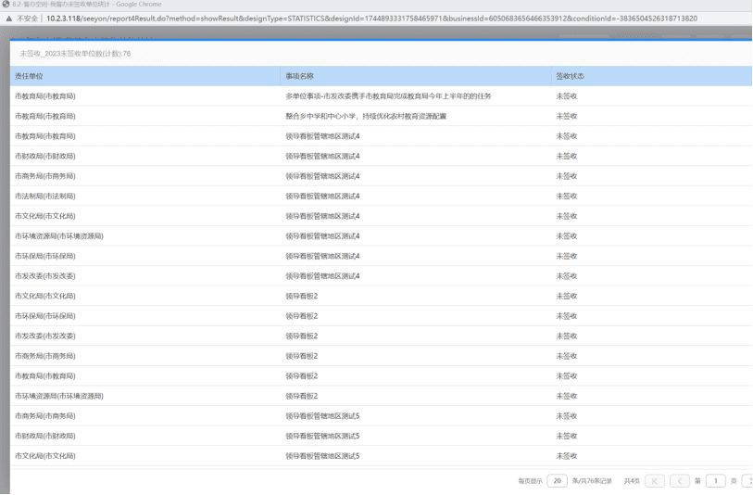Screen dimensions: 753x495
Task: Select item 多单位事项-市发改委携手市教育局完成教育局今年上半年的的任务
Action: point(388,96)
